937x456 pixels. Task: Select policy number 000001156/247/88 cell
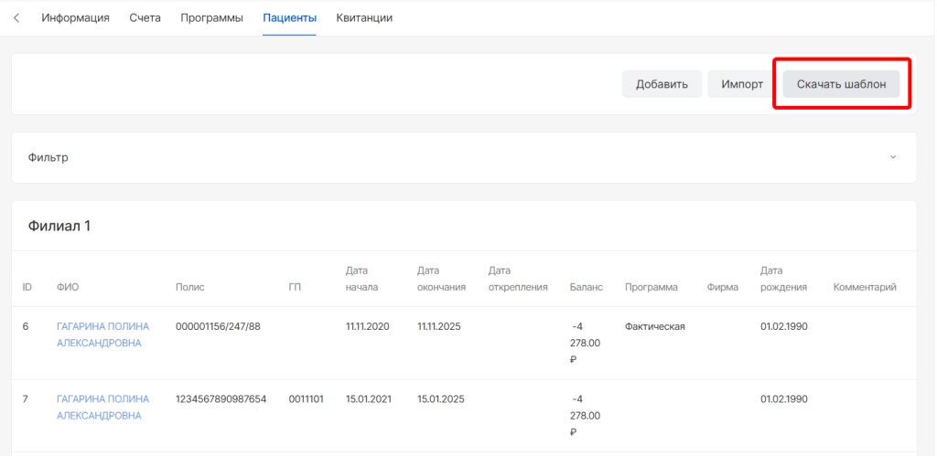click(x=218, y=327)
